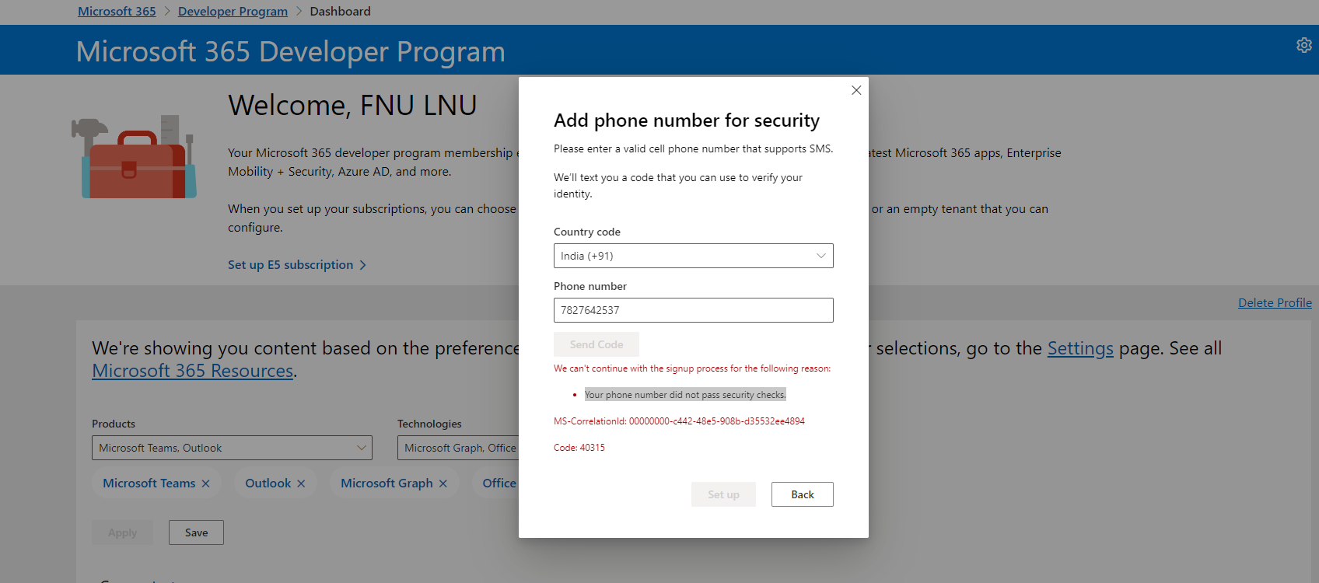Click the Apply button
Screen dimensions: 1319x583
coord(122,532)
